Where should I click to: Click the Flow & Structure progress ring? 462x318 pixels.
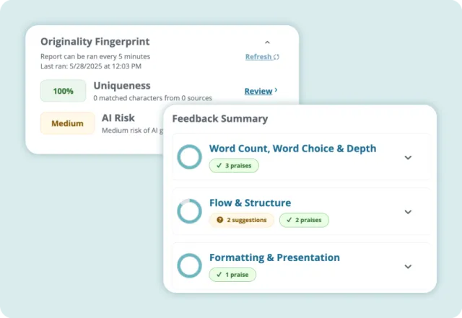(189, 211)
